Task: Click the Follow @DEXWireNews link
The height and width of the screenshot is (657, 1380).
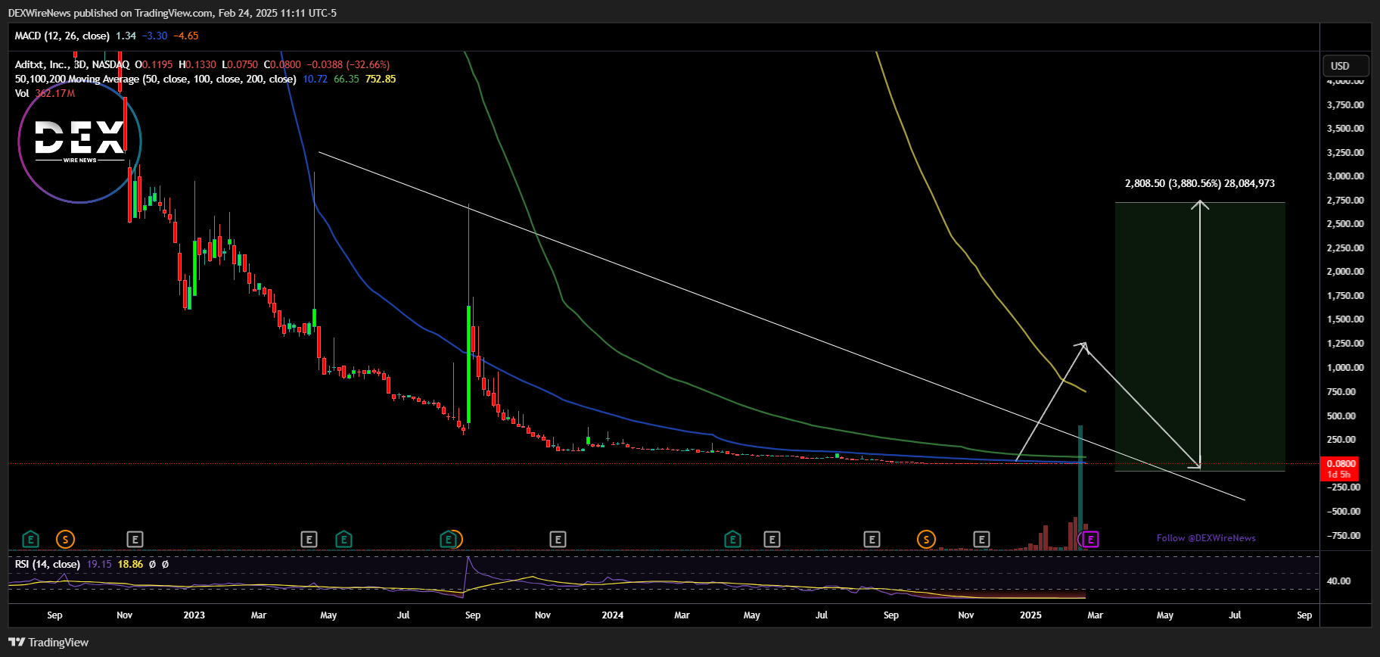Action: tap(1205, 538)
